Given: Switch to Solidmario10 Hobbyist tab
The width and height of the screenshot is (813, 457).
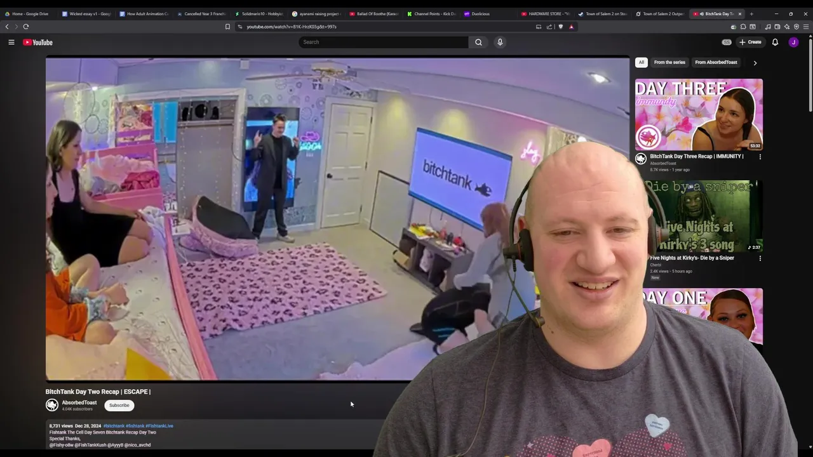Looking at the screenshot, I should tap(259, 13).
